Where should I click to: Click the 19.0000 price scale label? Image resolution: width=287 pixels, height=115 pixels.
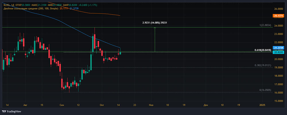pyautogui.click(x=278, y=68)
